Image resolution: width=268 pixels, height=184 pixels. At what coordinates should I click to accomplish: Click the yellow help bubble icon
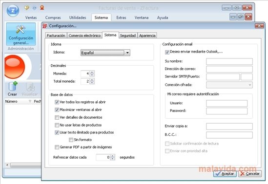(26, 7)
